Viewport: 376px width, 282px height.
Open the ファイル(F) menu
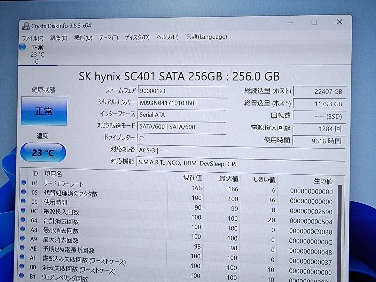(x=33, y=38)
